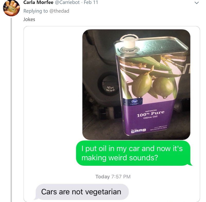Image resolution: width=206 pixels, height=202 pixels.
Task: Visit the @thedad mention link
Action: pyautogui.click(x=59, y=11)
